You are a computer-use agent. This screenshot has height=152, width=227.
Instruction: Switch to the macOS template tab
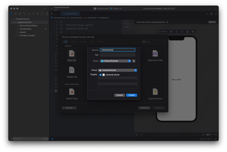(73, 42)
